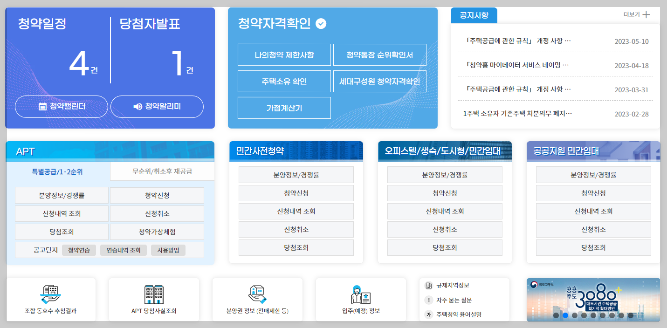
Task: Select the 공지사항 tab header
Action: tap(474, 15)
